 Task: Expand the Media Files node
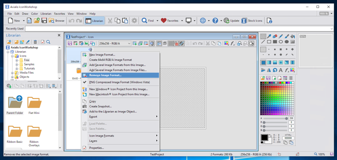pos(12,72)
